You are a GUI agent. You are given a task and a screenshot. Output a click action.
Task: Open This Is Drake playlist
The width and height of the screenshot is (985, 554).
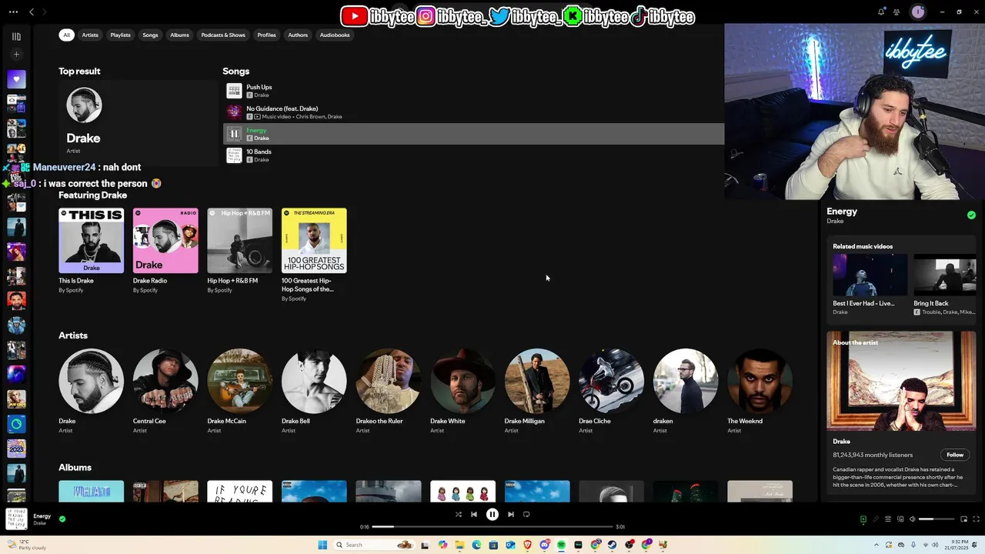tap(91, 251)
